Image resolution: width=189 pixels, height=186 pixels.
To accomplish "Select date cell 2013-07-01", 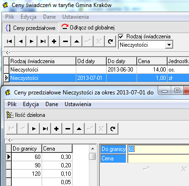I will coord(91,78).
